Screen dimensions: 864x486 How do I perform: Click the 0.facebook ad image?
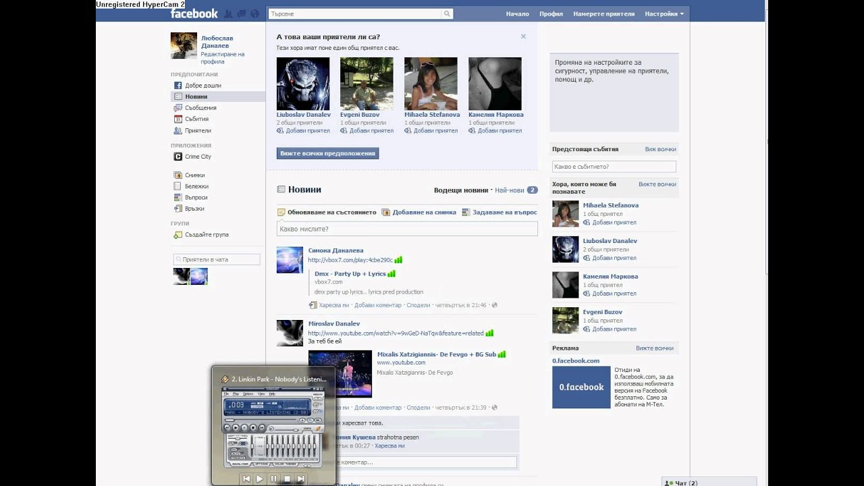[581, 387]
